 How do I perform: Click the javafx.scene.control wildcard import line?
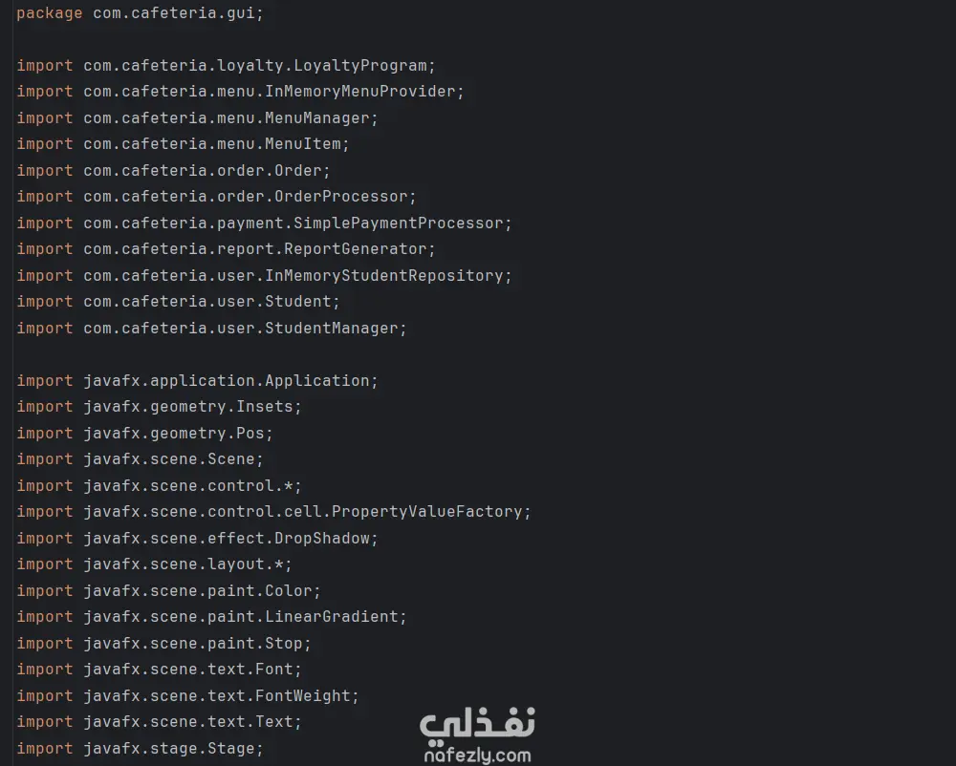tap(191, 486)
